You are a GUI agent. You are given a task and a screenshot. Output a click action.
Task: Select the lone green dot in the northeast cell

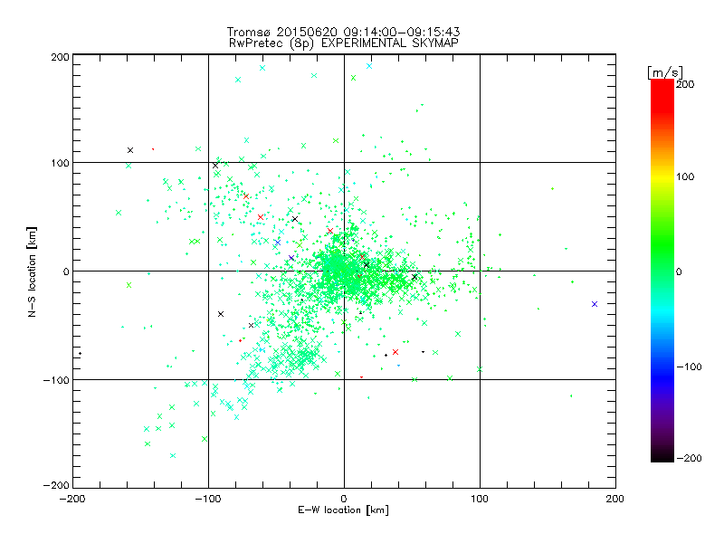coord(552,188)
